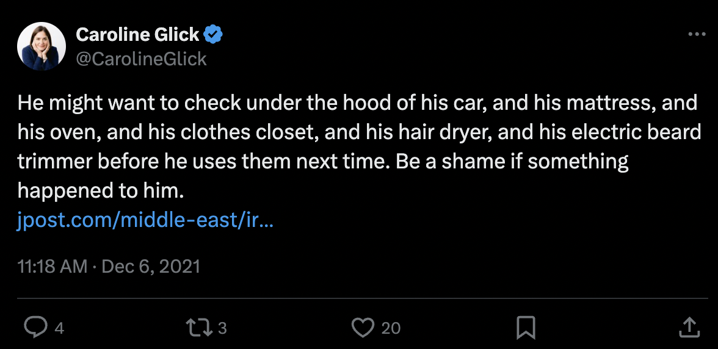Click the verified blue checkmark badge
The image size is (718, 349).
pyautogui.click(x=212, y=35)
